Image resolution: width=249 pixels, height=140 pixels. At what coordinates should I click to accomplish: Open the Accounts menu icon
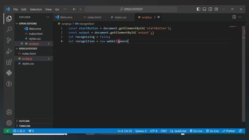tap(9, 112)
